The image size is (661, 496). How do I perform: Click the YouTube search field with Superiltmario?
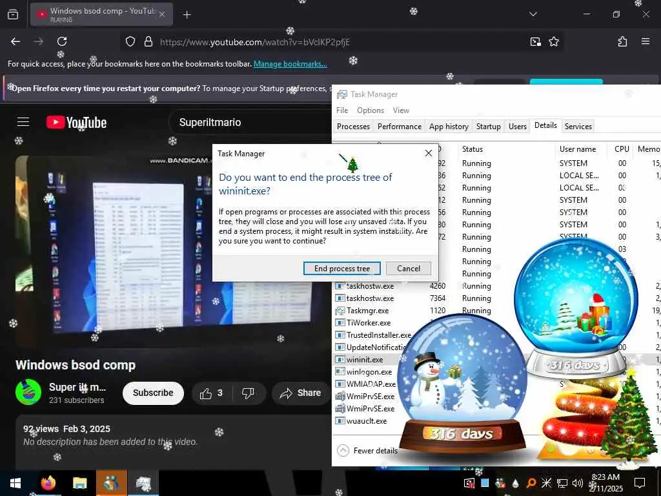pyautogui.click(x=250, y=122)
